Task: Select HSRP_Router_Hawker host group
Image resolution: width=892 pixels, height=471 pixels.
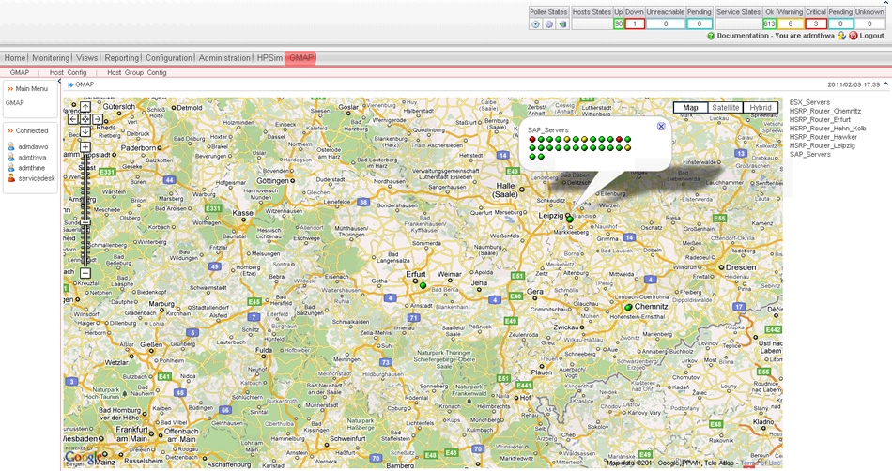Action: (823, 137)
